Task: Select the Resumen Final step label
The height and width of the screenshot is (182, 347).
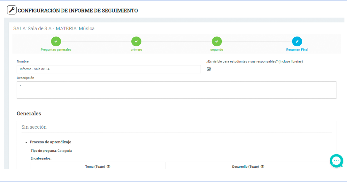Action: coord(297,49)
